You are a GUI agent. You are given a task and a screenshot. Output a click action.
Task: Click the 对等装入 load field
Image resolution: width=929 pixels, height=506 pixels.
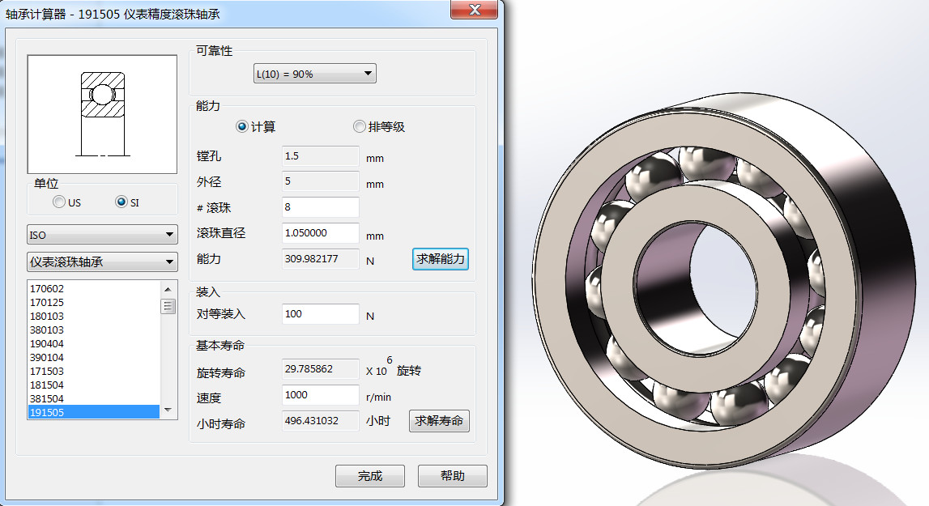tap(320, 314)
